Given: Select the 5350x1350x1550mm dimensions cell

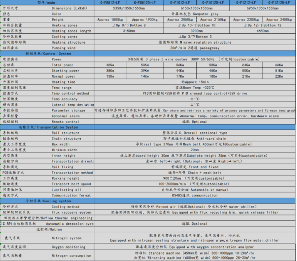Looking at the screenshot, I should [127, 8].
